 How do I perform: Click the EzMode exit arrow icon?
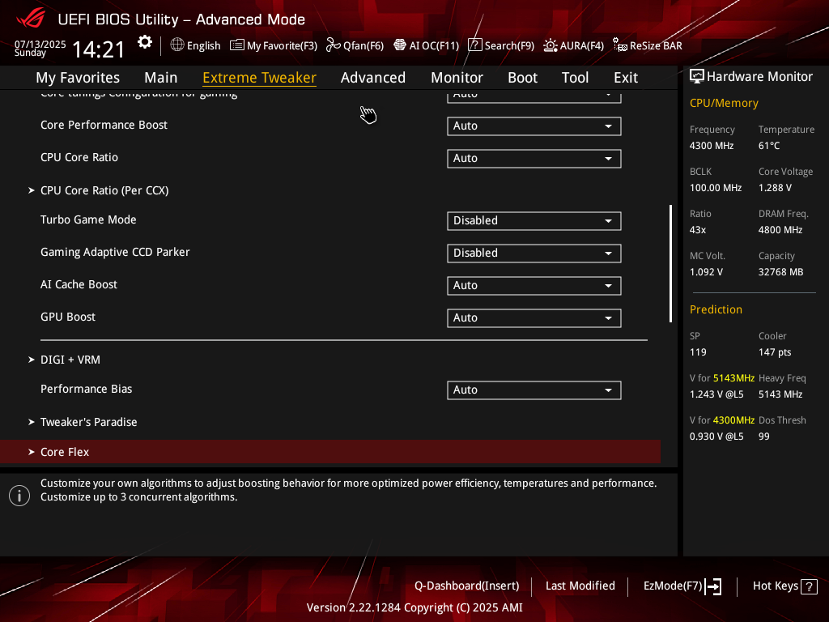pyautogui.click(x=713, y=586)
